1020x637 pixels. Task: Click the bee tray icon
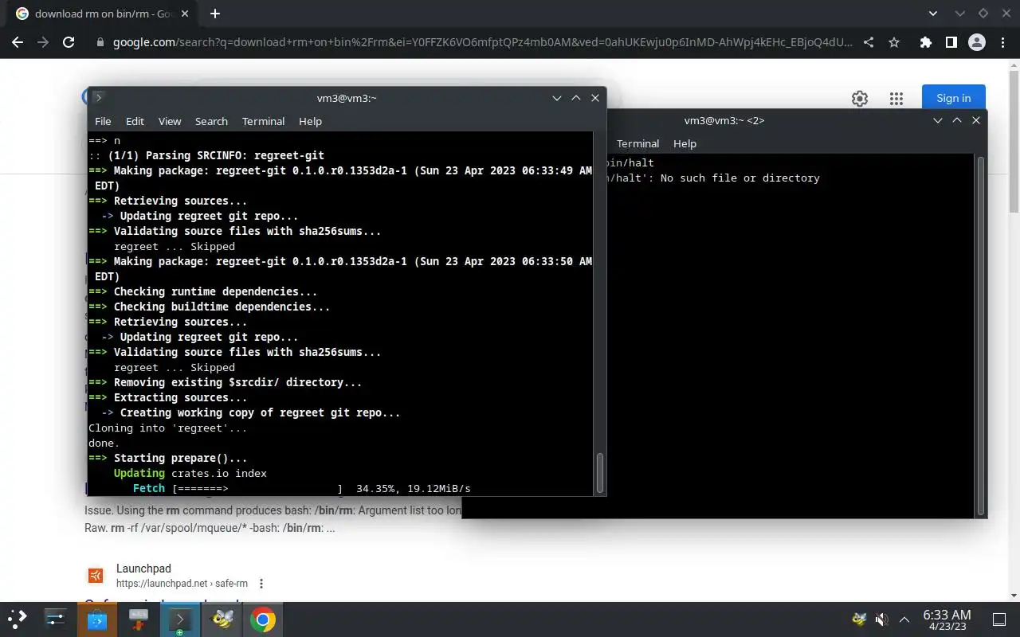pyautogui.click(x=859, y=619)
